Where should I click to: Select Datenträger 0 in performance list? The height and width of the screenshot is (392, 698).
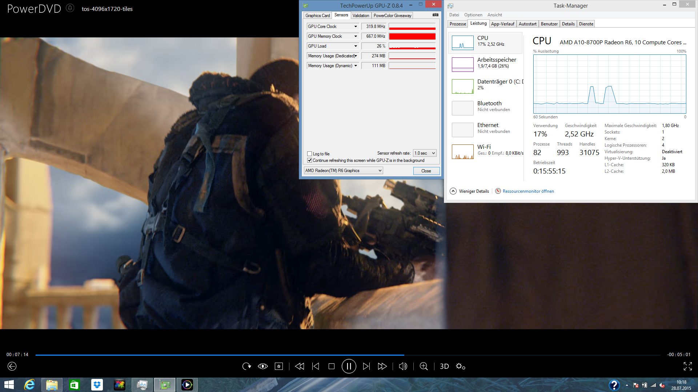coord(486,86)
